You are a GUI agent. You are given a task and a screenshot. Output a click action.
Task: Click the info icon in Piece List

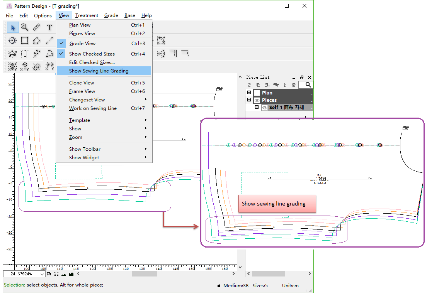pos(285,85)
